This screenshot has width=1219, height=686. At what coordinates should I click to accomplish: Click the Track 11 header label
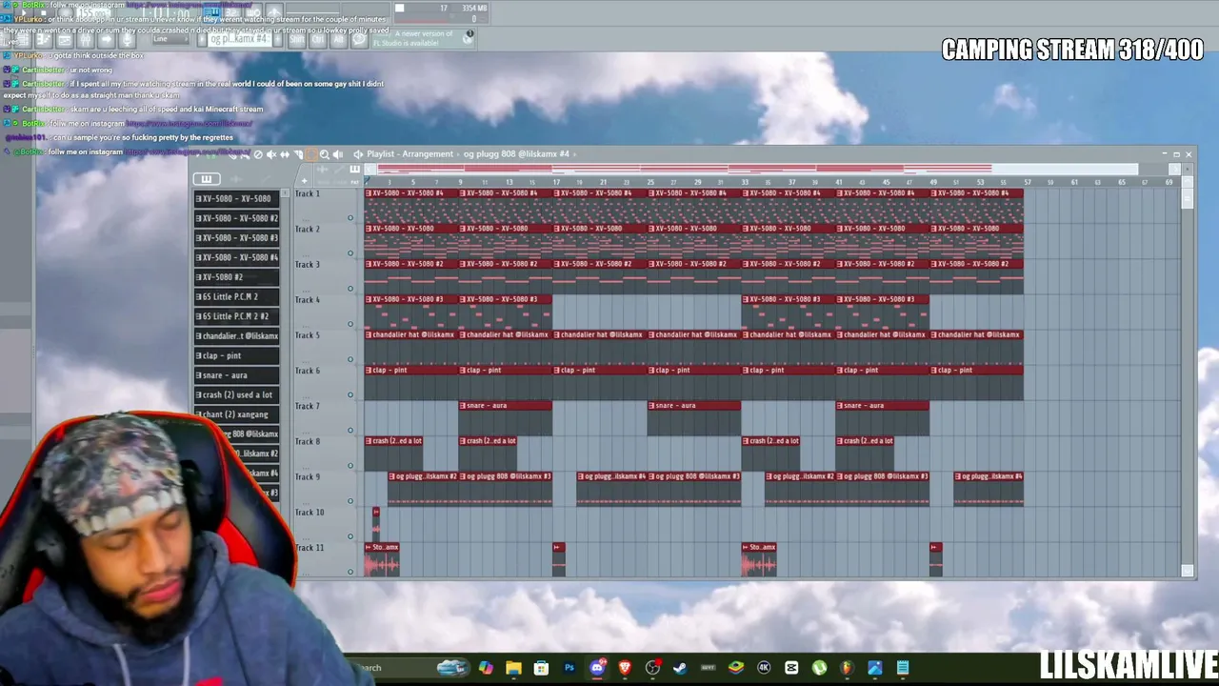click(x=309, y=548)
